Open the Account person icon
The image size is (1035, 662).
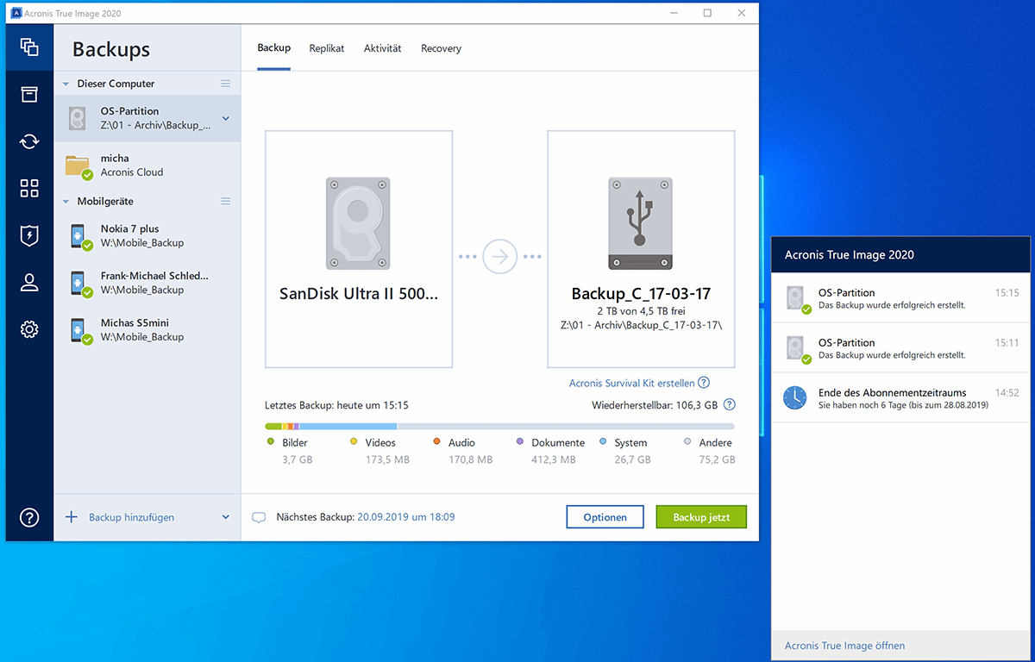(29, 283)
